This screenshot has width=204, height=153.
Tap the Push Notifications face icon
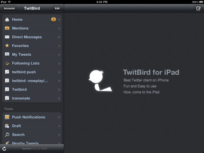pos(7,117)
